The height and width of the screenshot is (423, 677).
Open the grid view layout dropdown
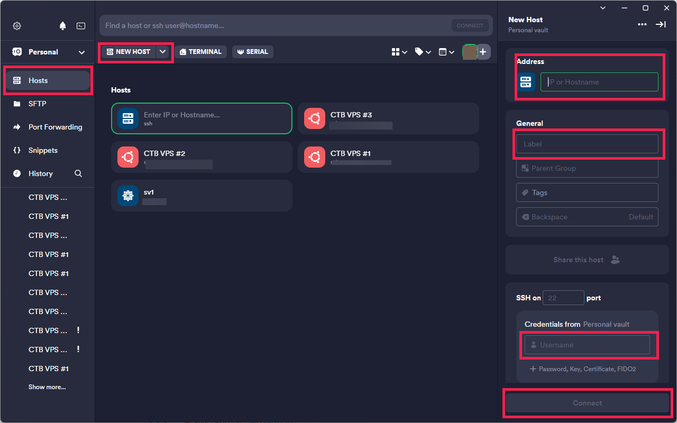[399, 52]
